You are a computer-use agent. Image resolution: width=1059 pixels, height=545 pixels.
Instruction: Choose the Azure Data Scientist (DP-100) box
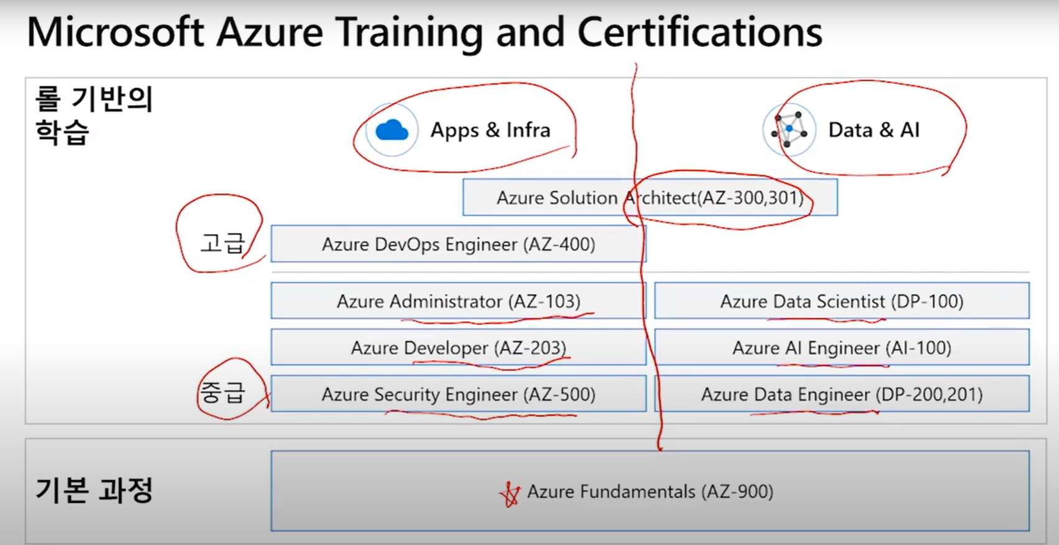pos(842,300)
